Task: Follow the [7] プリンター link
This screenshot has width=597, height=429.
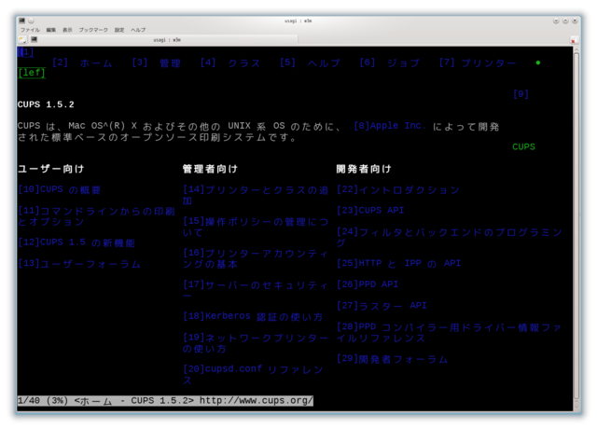Action: pos(478,62)
